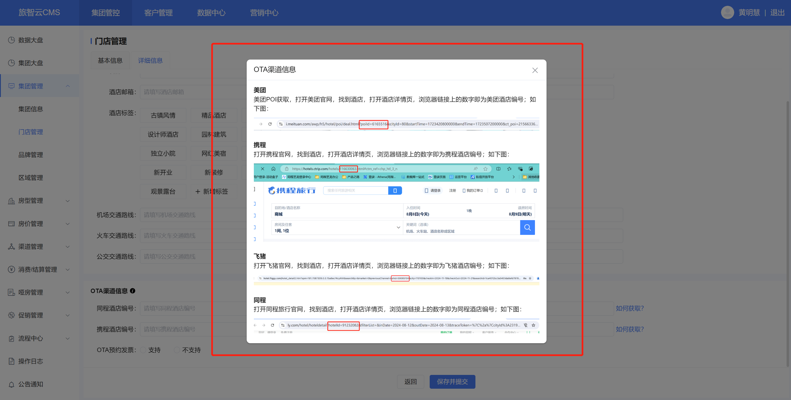Expand the 房型管理 menu chevron
Screen dimensions: 791x400
coord(68,201)
